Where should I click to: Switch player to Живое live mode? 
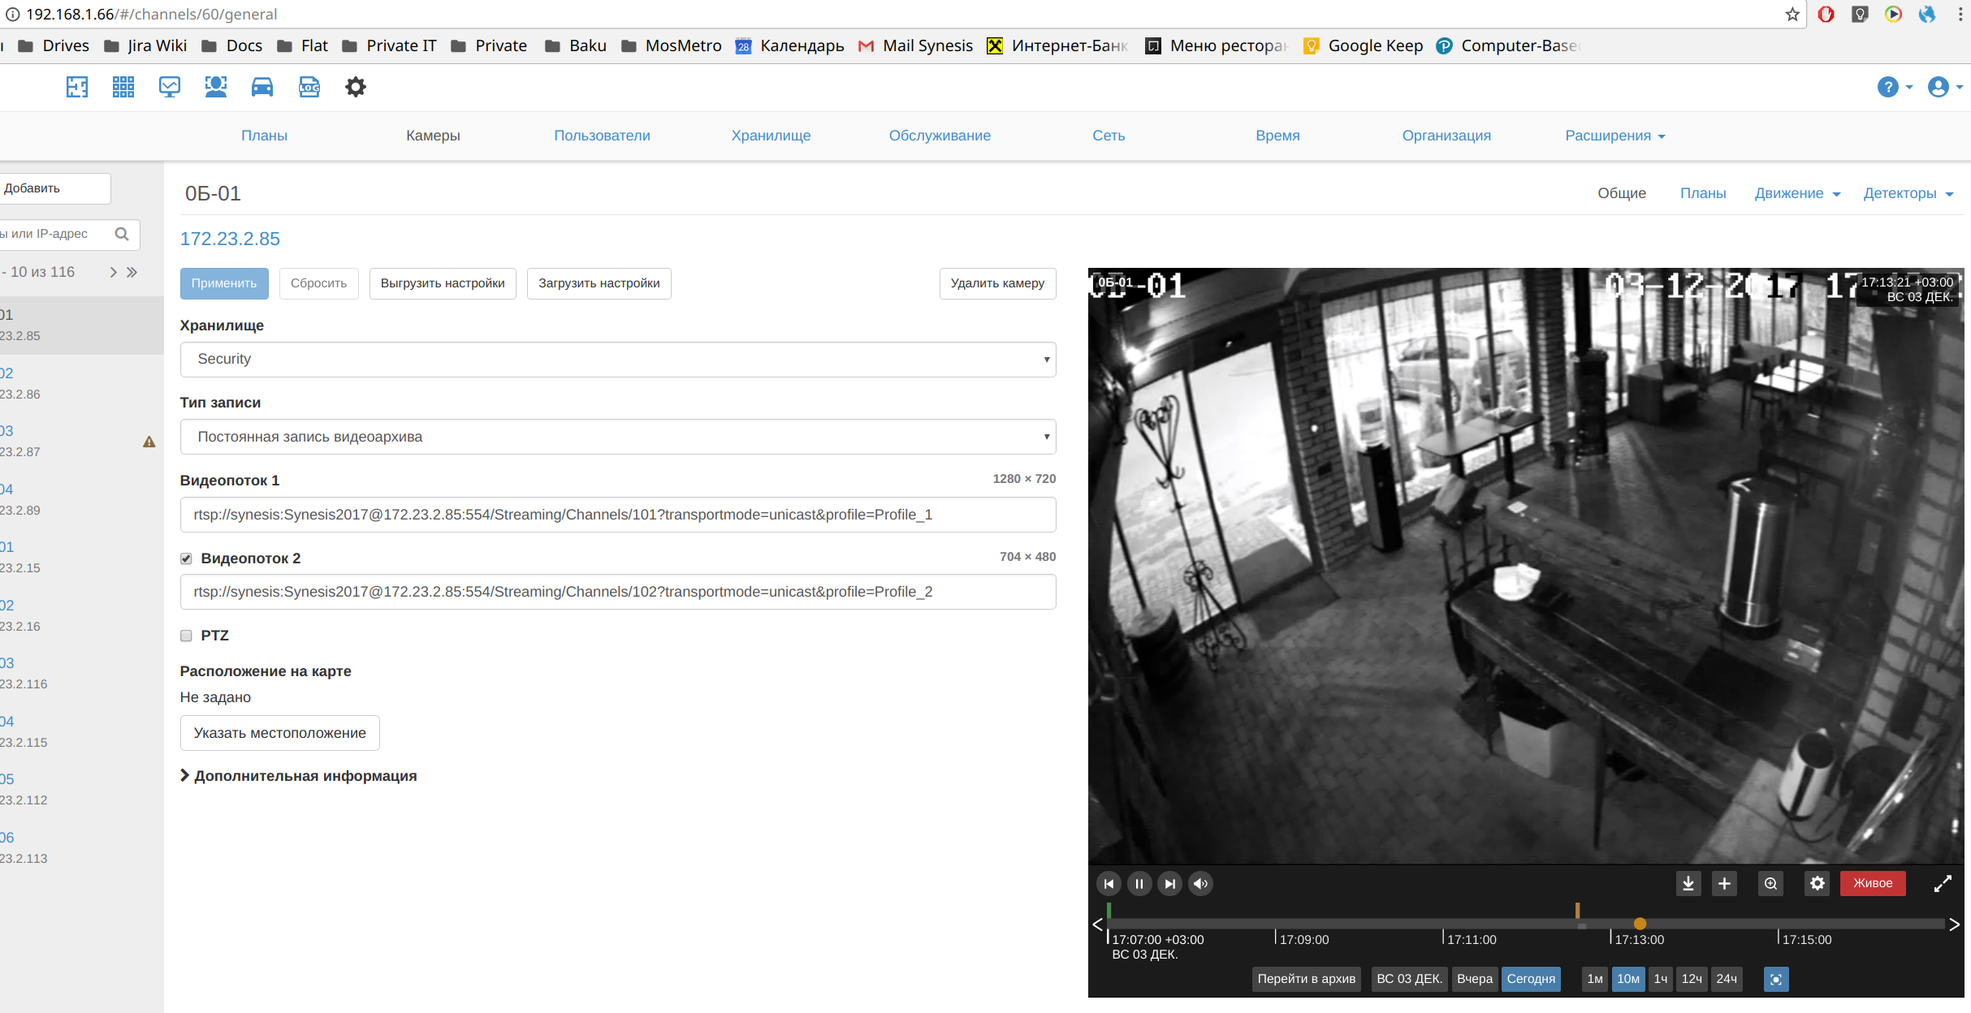(x=1872, y=883)
